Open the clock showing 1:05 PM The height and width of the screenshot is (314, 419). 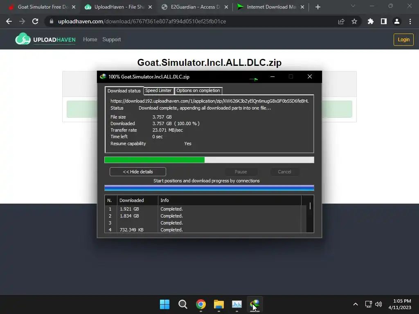click(400, 304)
